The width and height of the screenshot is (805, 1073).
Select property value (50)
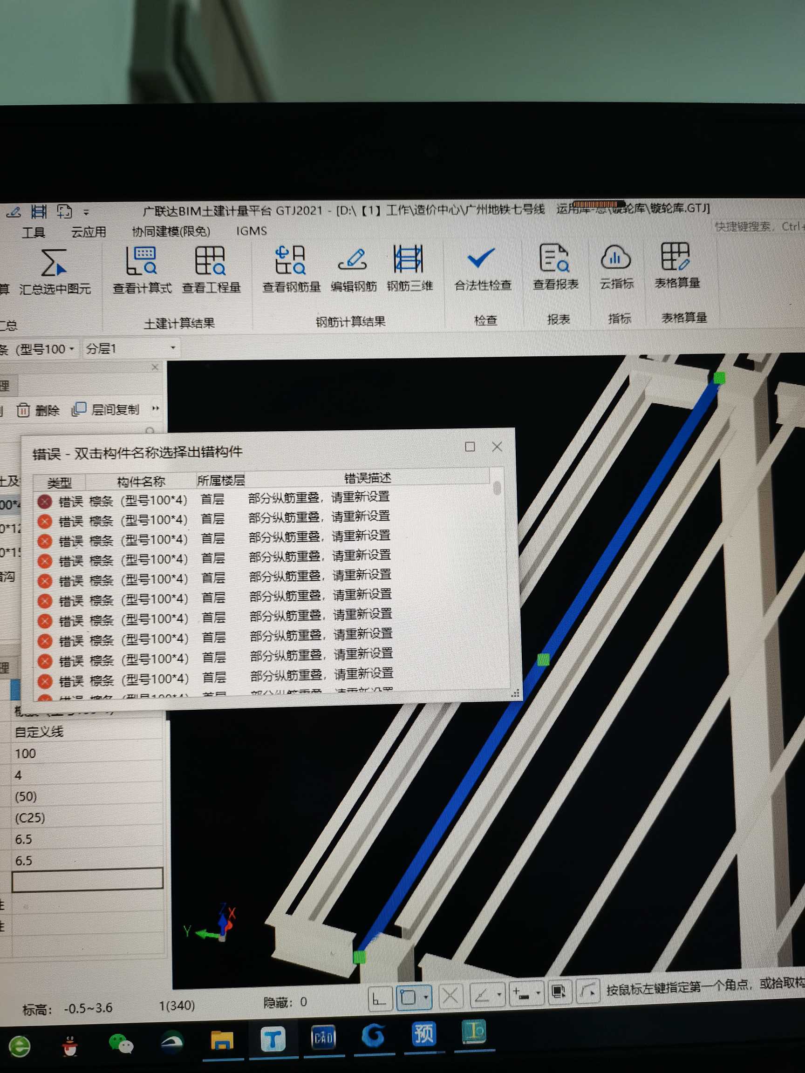pos(26,796)
